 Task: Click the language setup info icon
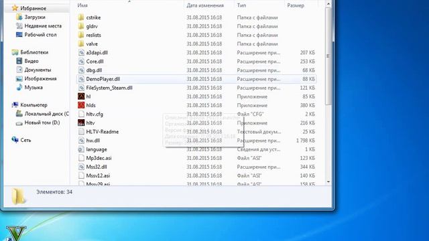(x=81, y=149)
